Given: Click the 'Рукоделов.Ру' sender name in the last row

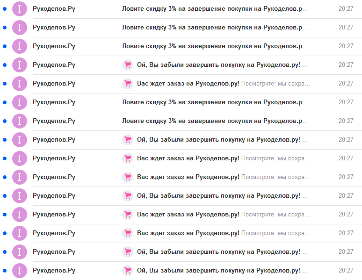Looking at the screenshot, I should pos(54,271).
